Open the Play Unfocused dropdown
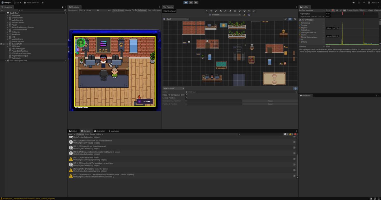The width and height of the screenshot is (381, 200). tap(155, 10)
